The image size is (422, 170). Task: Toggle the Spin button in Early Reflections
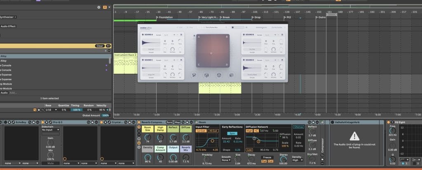232,133
